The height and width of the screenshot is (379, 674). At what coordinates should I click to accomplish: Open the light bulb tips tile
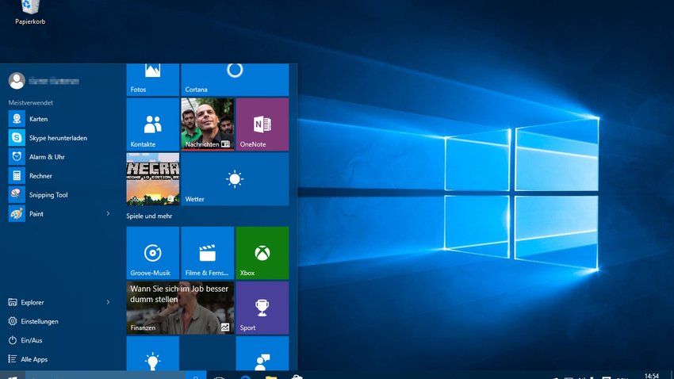coord(152,353)
